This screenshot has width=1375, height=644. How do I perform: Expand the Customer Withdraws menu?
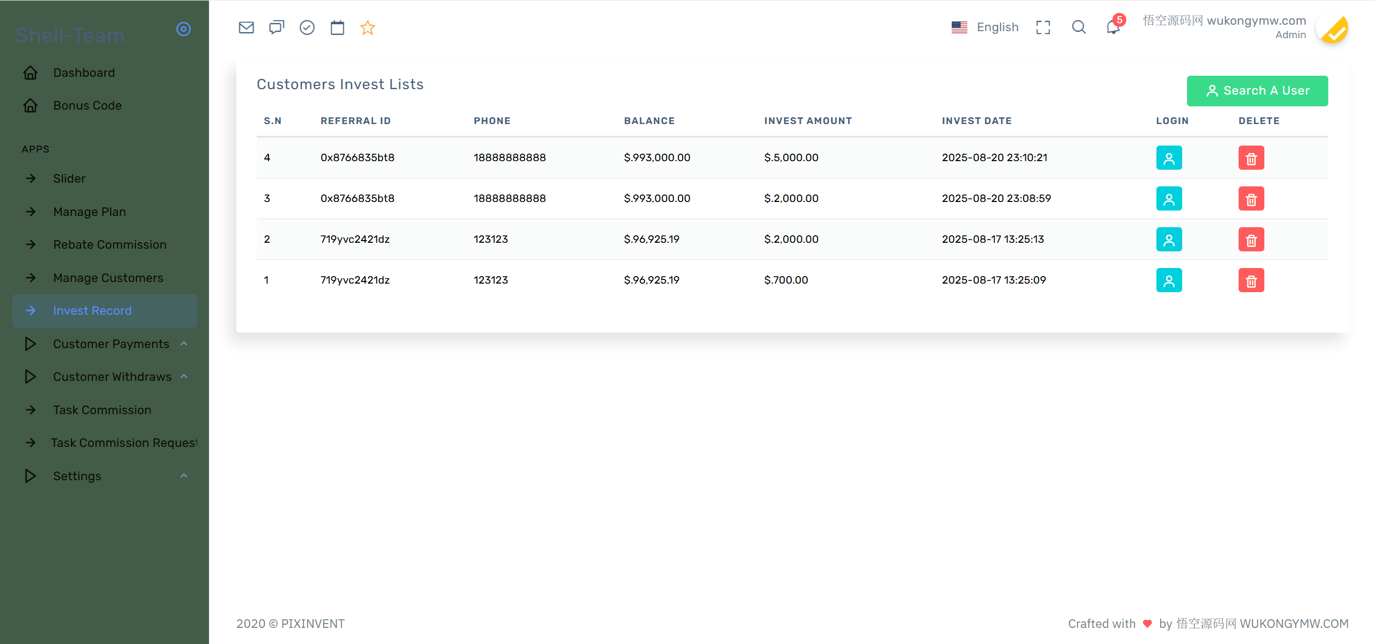coord(112,377)
